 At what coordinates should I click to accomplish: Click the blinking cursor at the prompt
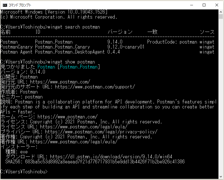pyautogui.click(x=49, y=172)
